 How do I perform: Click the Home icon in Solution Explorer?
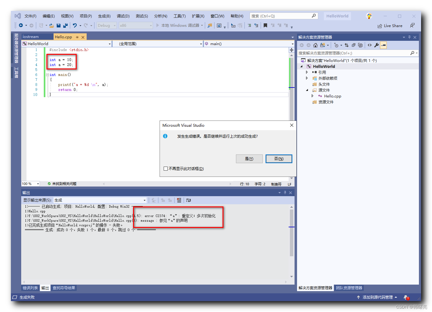click(x=315, y=45)
